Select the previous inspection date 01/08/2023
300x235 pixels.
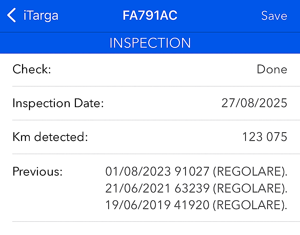138,171
